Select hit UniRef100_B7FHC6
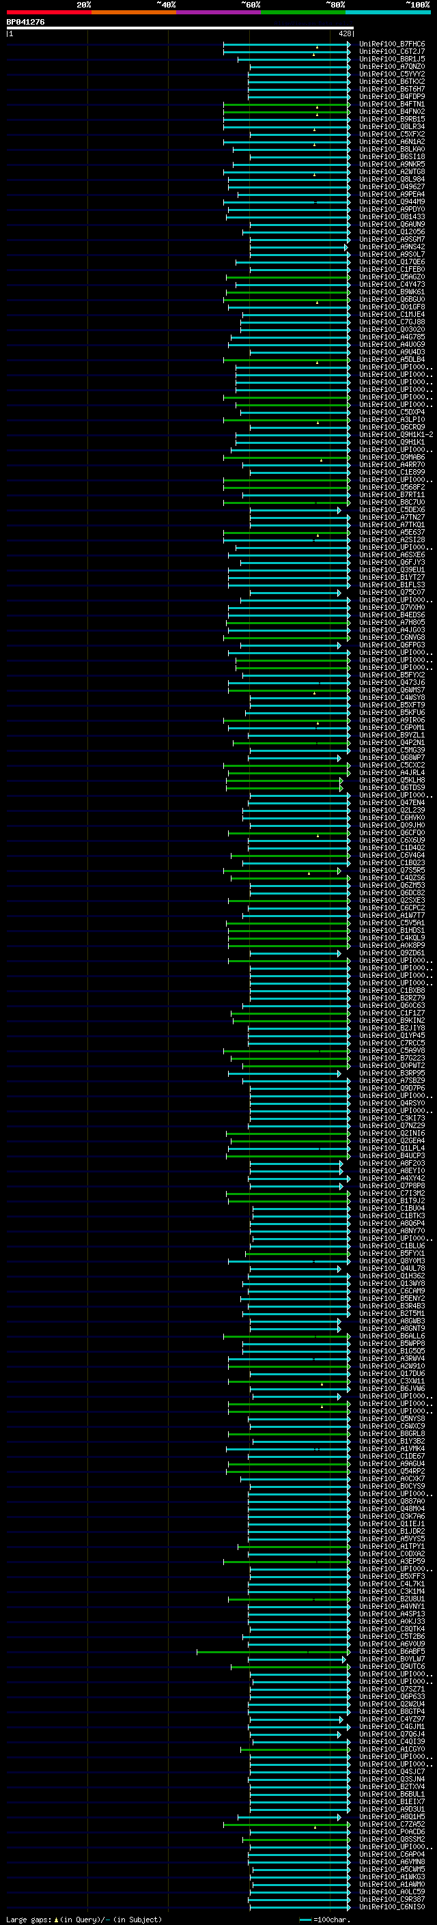437x1925 pixels. pyautogui.click(x=392, y=44)
